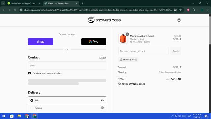Viewport: 211px width, 119px height.
Task: Click the ESP language indicator
Action: [x=189, y=116]
